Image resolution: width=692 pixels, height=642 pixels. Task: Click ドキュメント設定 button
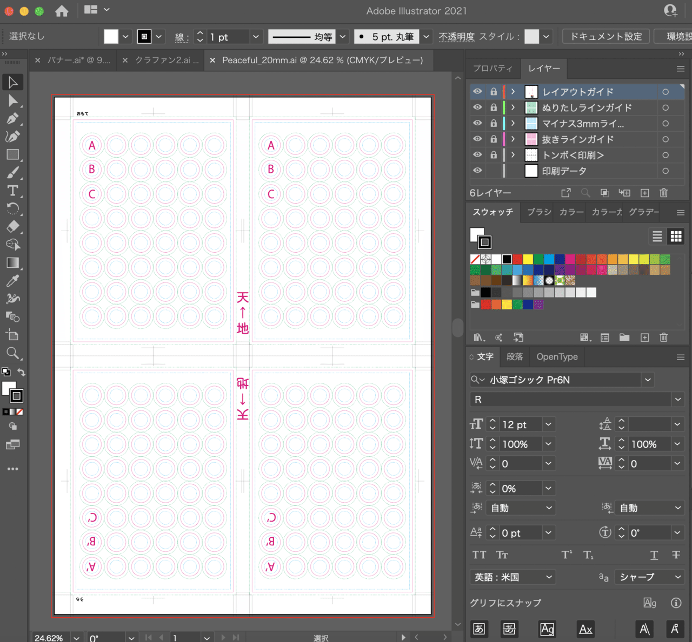click(x=606, y=36)
